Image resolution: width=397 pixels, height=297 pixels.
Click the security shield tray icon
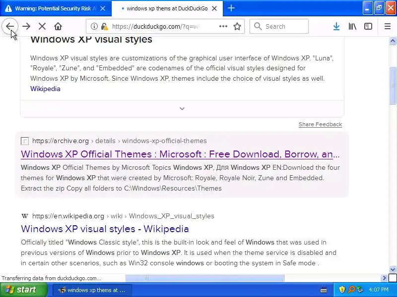(x=342, y=290)
